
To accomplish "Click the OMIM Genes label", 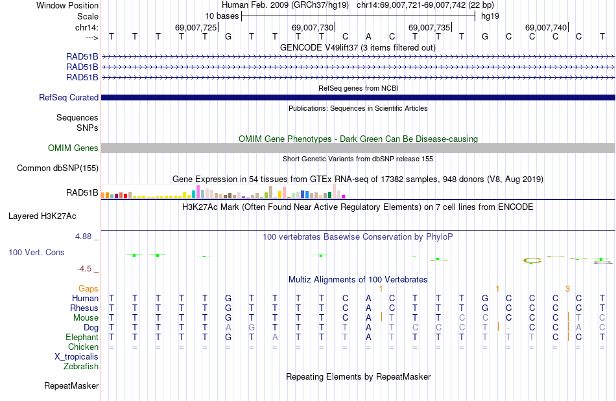I will coord(73,148).
